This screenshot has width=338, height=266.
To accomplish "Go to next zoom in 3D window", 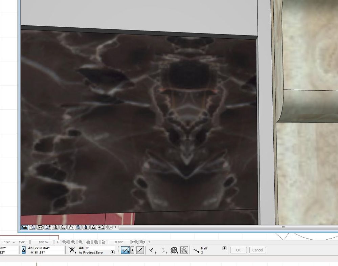I will click(109, 227).
